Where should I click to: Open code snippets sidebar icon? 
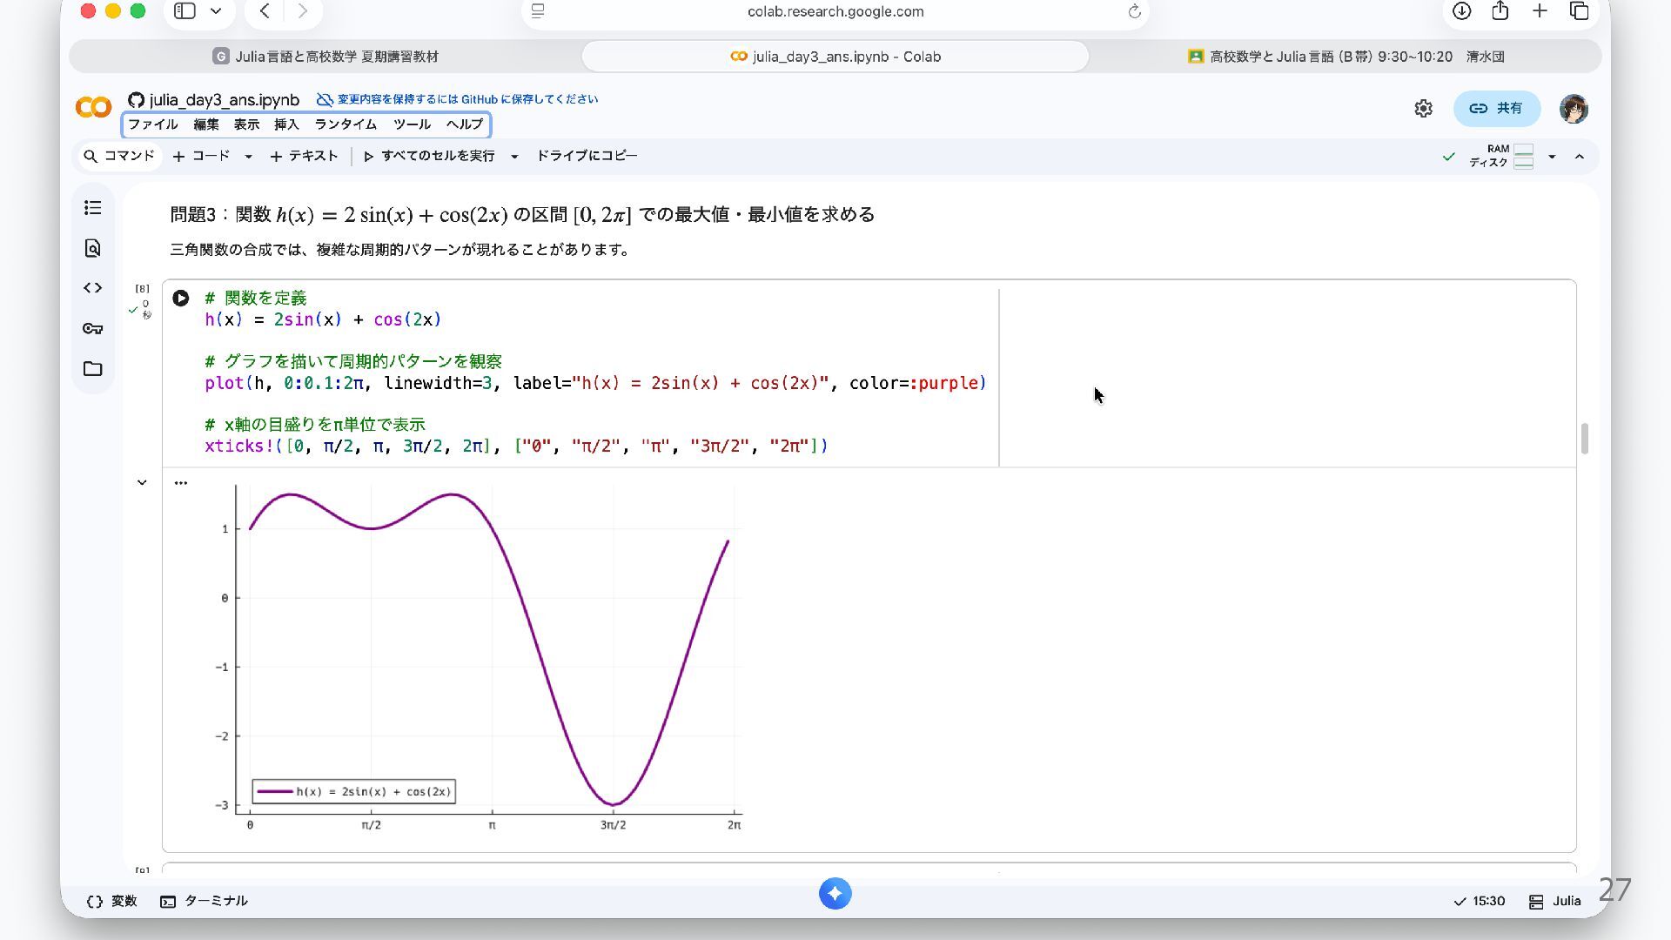click(93, 288)
